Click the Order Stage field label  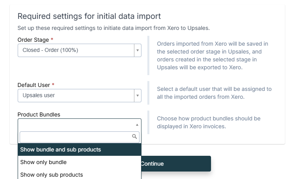33,40
